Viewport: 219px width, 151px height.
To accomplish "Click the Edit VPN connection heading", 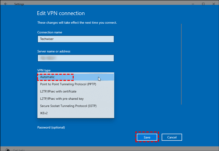I will pos(61,13).
